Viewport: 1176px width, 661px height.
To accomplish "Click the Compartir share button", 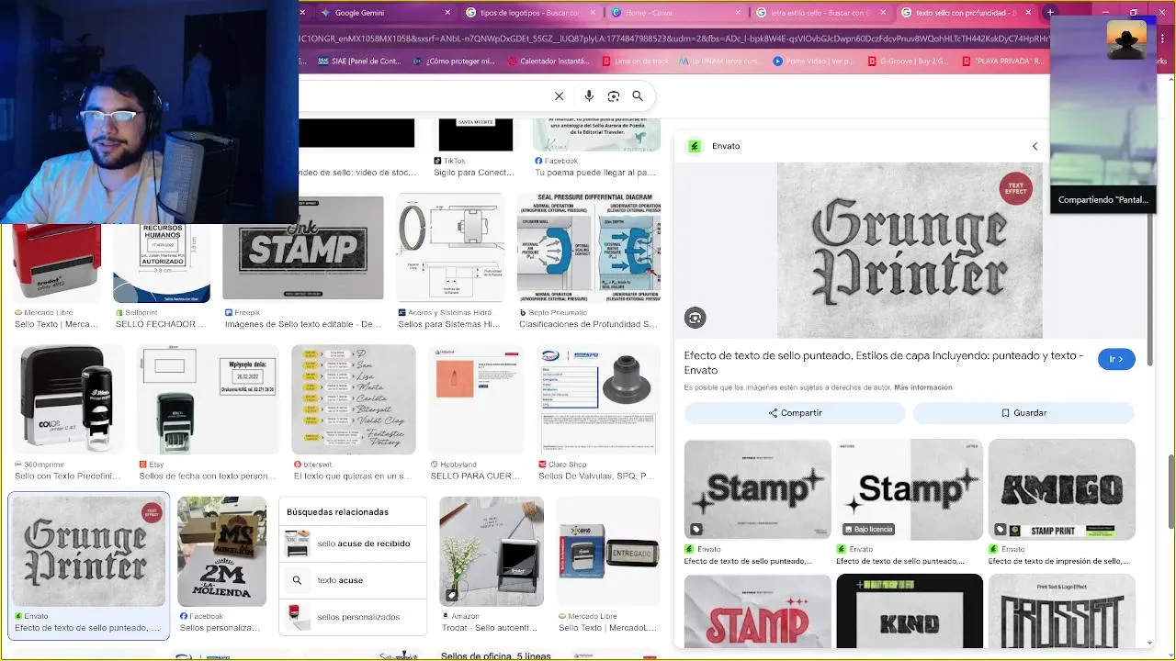I will pos(795,413).
